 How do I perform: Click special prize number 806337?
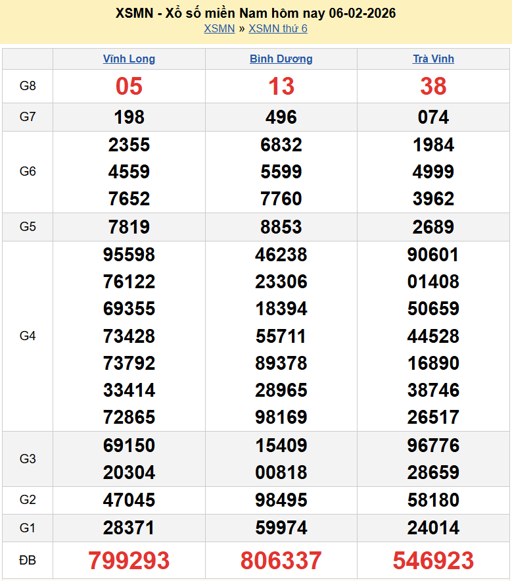coord(281,561)
